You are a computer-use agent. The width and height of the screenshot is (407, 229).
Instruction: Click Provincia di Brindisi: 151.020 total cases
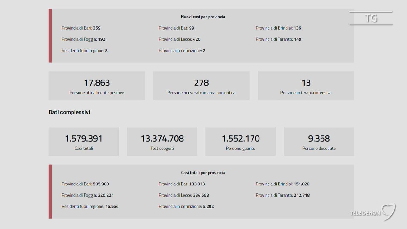(283, 184)
